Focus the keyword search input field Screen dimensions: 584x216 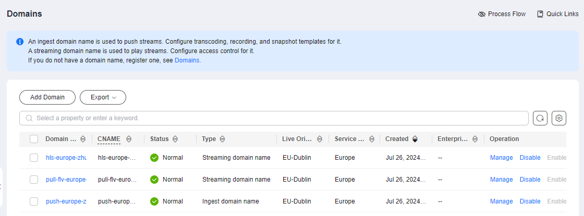(274, 118)
